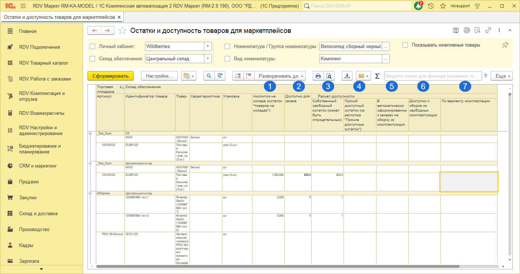Open print preview with magnifier icon

(329, 76)
